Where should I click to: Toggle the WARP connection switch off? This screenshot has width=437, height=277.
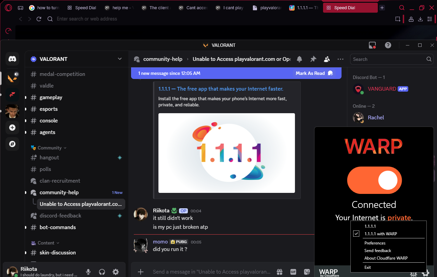pos(374,180)
